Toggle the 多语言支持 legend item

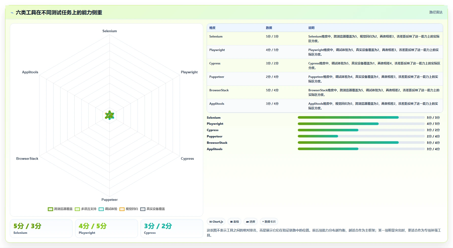tap(85, 209)
